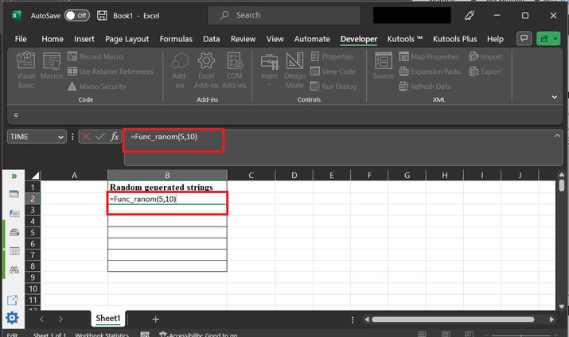Switch to the Data tab

[211, 39]
